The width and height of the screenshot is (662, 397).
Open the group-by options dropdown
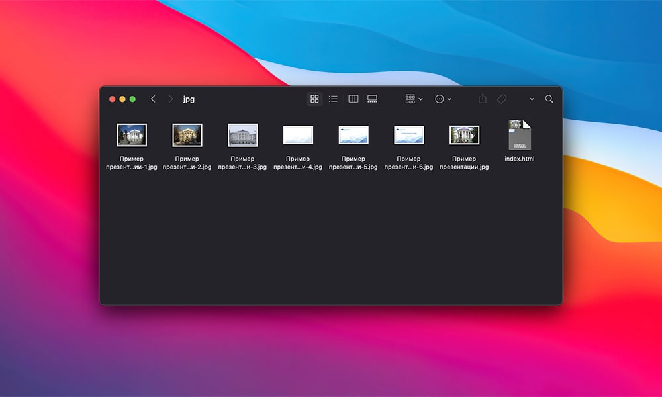point(414,99)
